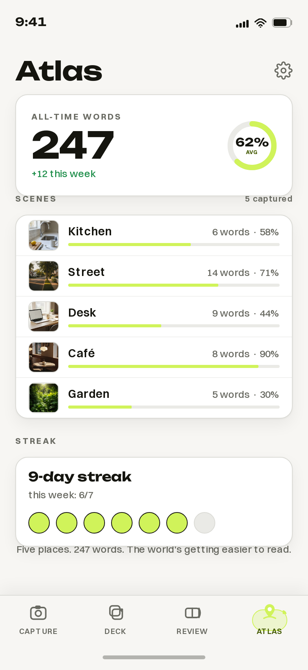The width and height of the screenshot is (308, 670).
Task: Select the Café scene row
Action: pyautogui.click(x=154, y=357)
